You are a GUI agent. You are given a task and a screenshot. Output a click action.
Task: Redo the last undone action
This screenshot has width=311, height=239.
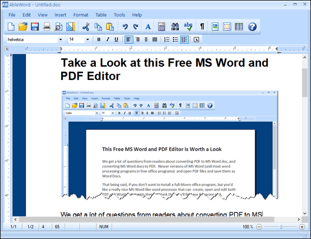click(x=136, y=27)
